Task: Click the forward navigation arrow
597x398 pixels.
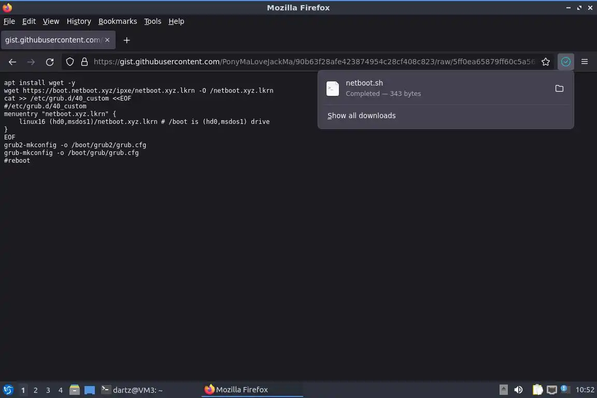Action: (31, 62)
